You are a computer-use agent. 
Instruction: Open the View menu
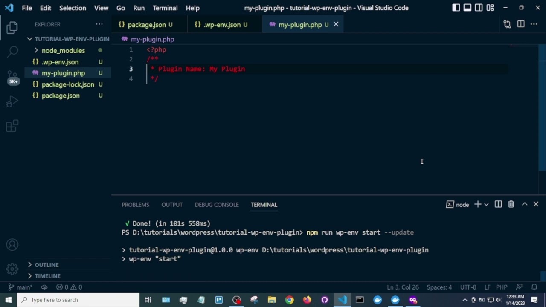[x=101, y=8]
